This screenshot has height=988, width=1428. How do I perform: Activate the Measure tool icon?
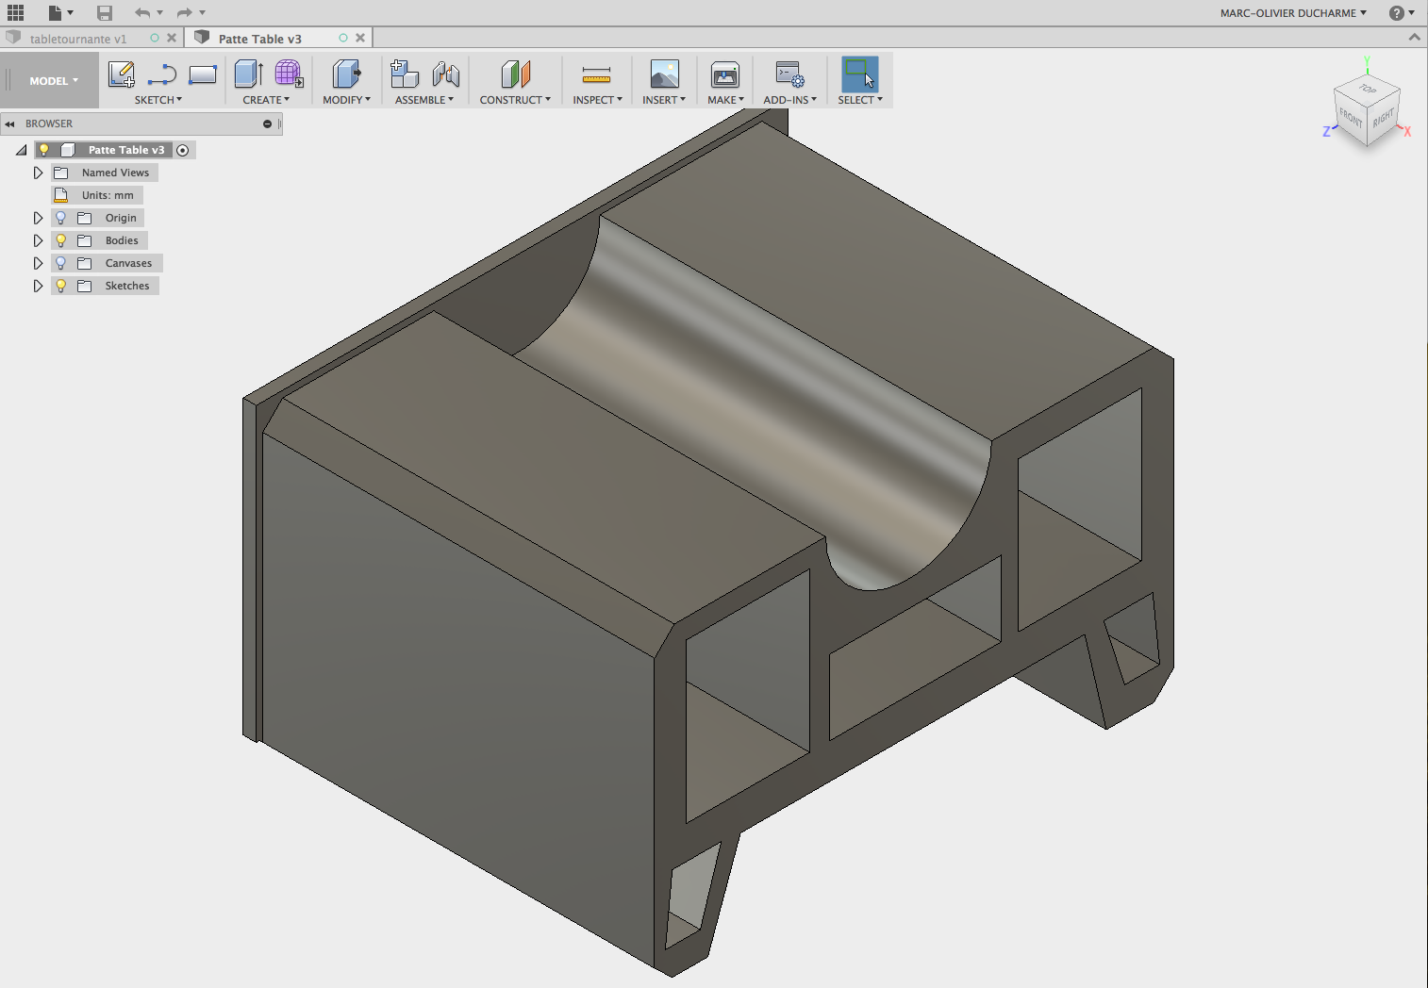[x=596, y=74]
